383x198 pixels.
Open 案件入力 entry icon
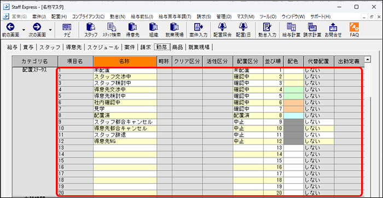pos(198,27)
